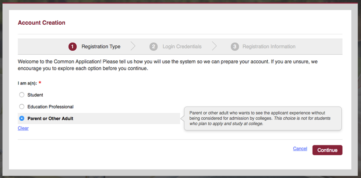Image resolution: width=361 pixels, height=178 pixels.
Task: Go to the Registration Information step label
Action: 269,47
